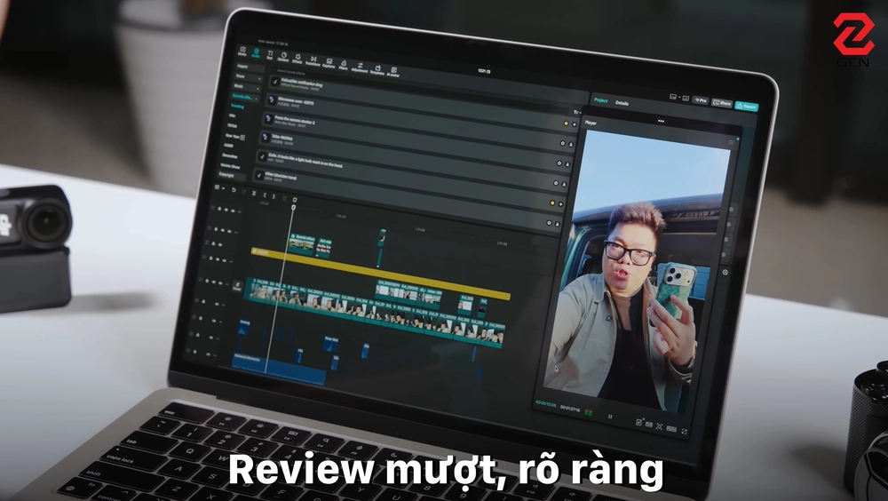
Task: Click the Import button in sidebar
Action: pos(249,68)
